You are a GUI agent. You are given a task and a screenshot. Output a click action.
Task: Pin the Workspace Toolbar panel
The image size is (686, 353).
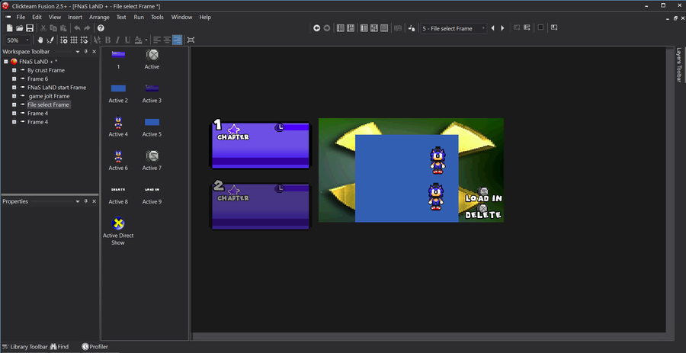tap(85, 52)
